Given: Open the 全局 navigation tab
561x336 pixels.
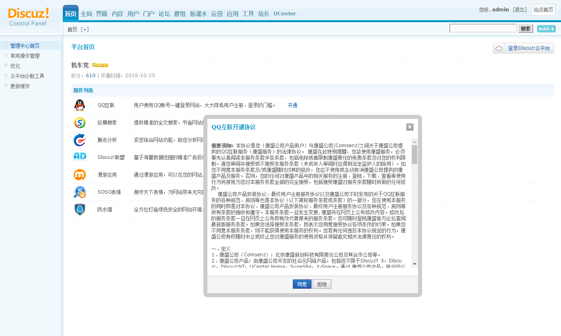Looking at the screenshot, I should (86, 14).
